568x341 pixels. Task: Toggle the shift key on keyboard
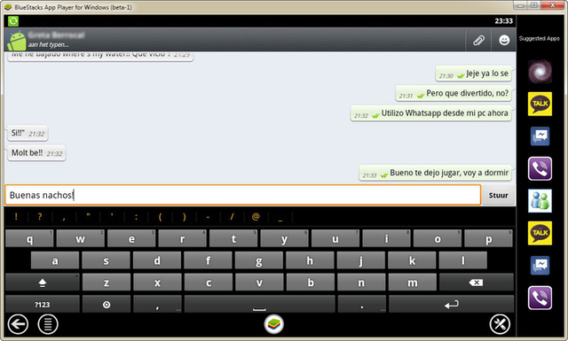43,283
